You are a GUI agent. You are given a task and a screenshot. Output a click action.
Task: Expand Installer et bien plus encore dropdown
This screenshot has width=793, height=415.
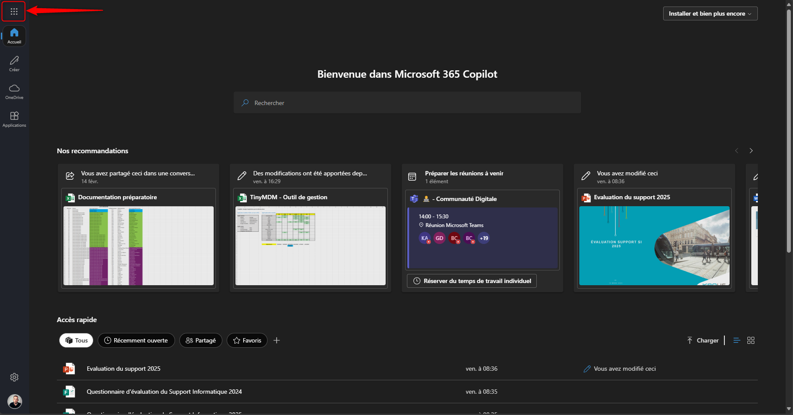[710, 13]
